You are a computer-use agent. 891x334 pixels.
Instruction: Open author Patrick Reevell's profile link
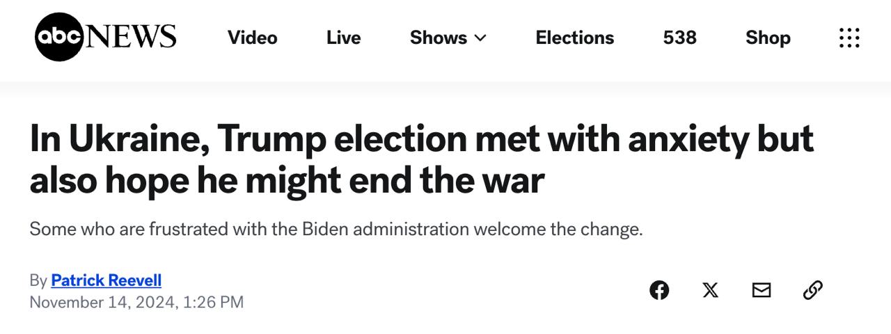(106, 280)
